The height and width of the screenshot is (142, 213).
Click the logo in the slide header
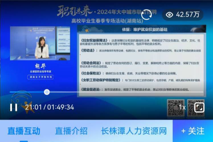[85, 29]
